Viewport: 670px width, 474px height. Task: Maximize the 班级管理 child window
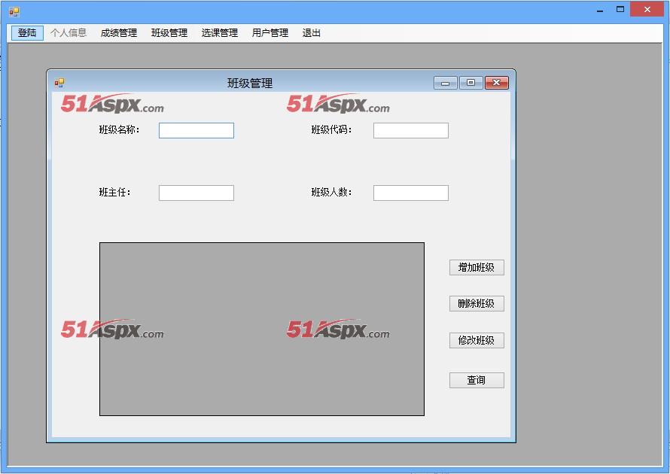click(471, 83)
